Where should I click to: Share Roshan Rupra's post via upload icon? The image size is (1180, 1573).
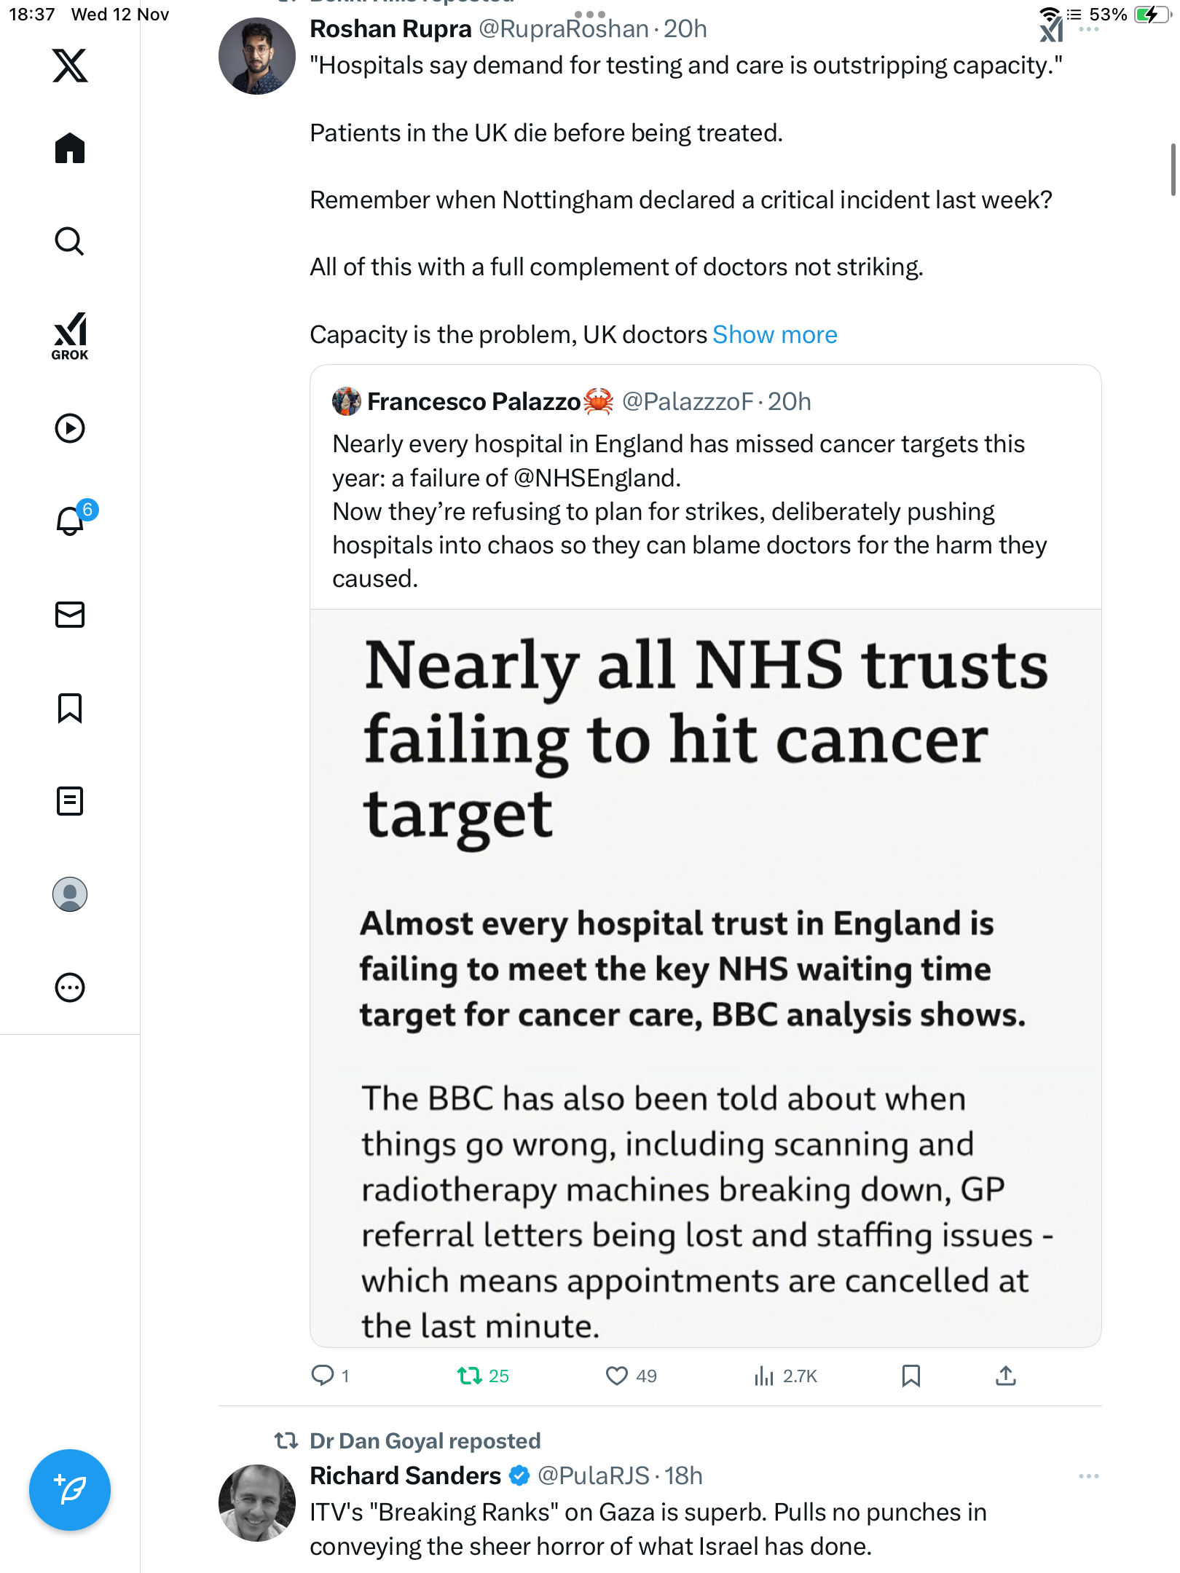coord(1005,1376)
